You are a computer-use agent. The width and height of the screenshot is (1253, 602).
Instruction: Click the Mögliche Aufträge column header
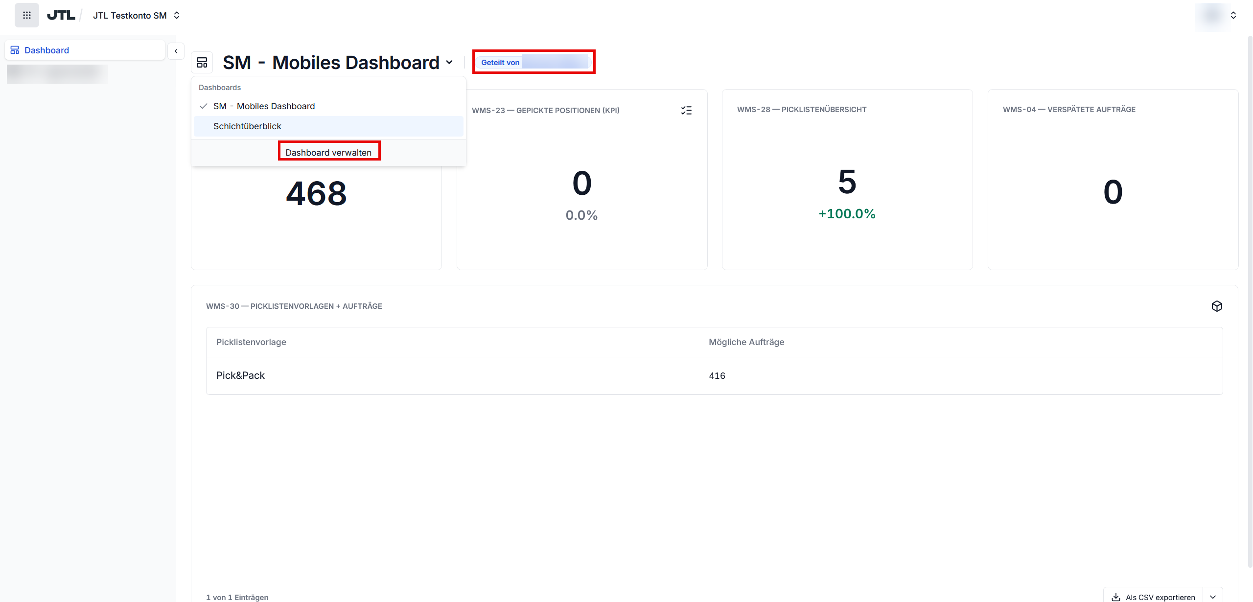click(746, 342)
